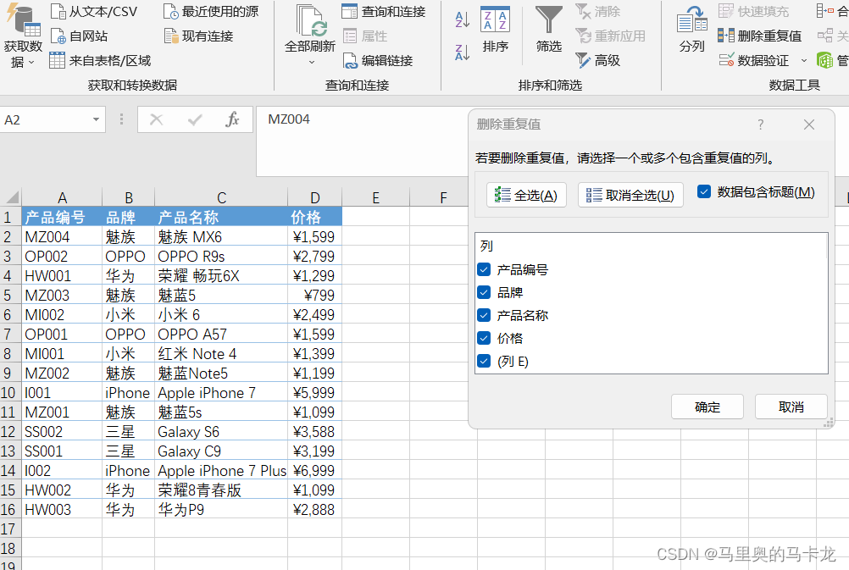849x570 pixels.
Task: Click 数据验证 in the ribbon
Action: click(754, 61)
